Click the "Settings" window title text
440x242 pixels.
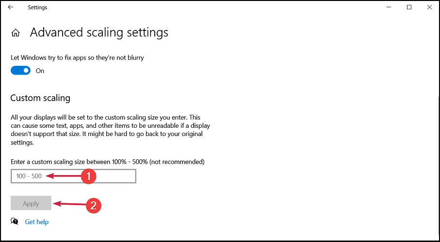pyautogui.click(x=37, y=7)
